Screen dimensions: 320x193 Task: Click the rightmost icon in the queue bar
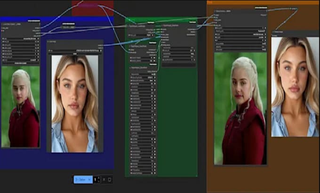(x=110, y=179)
